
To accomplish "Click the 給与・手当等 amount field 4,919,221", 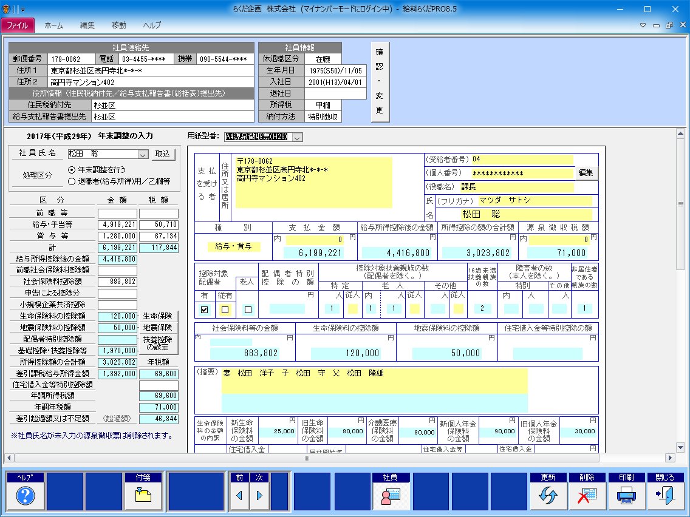I will coord(117,225).
